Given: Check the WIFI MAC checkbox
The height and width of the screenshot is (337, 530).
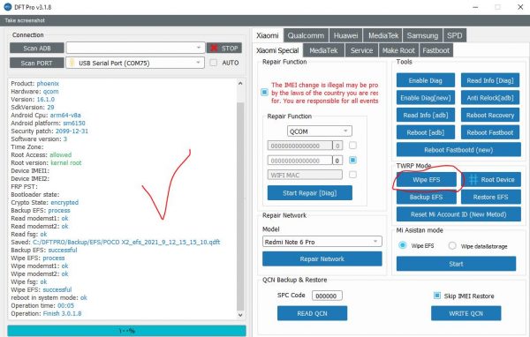Looking at the screenshot, I should 352,175.
